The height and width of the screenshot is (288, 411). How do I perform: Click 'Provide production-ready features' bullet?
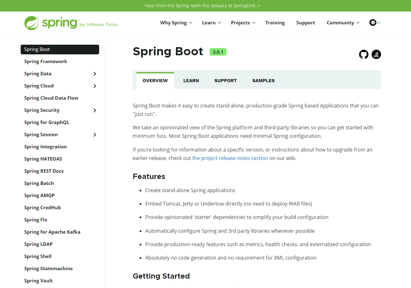tap(258, 244)
